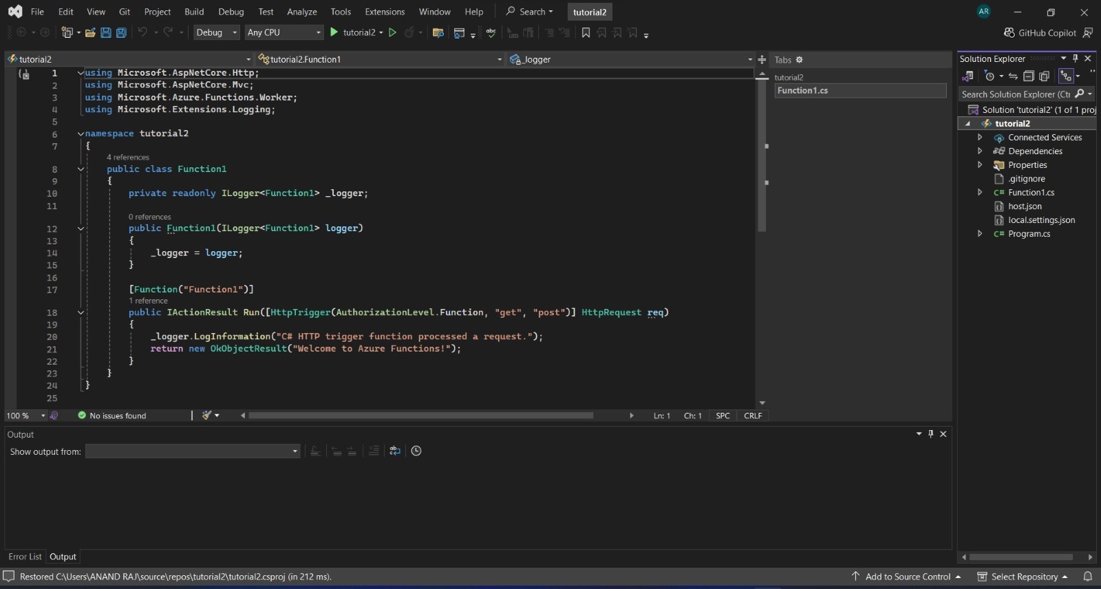
Task: Collapse the tutorial2 project node
Action: [x=968, y=124]
